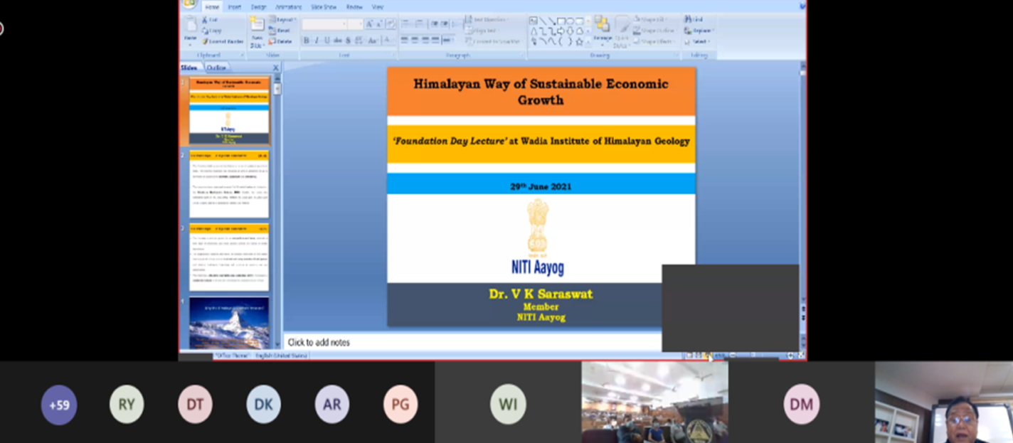Open the Replace dropdown in Editing
Viewport: 1013px width, 443px height.
[698, 31]
